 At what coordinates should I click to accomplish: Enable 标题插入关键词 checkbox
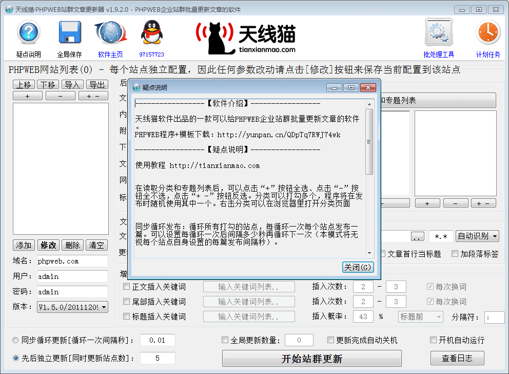pyautogui.click(x=126, y=316)
